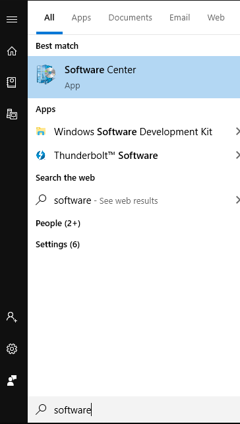Go to Home in search sidebar
Screen dimensions: 240x424
tap(12, 51)
